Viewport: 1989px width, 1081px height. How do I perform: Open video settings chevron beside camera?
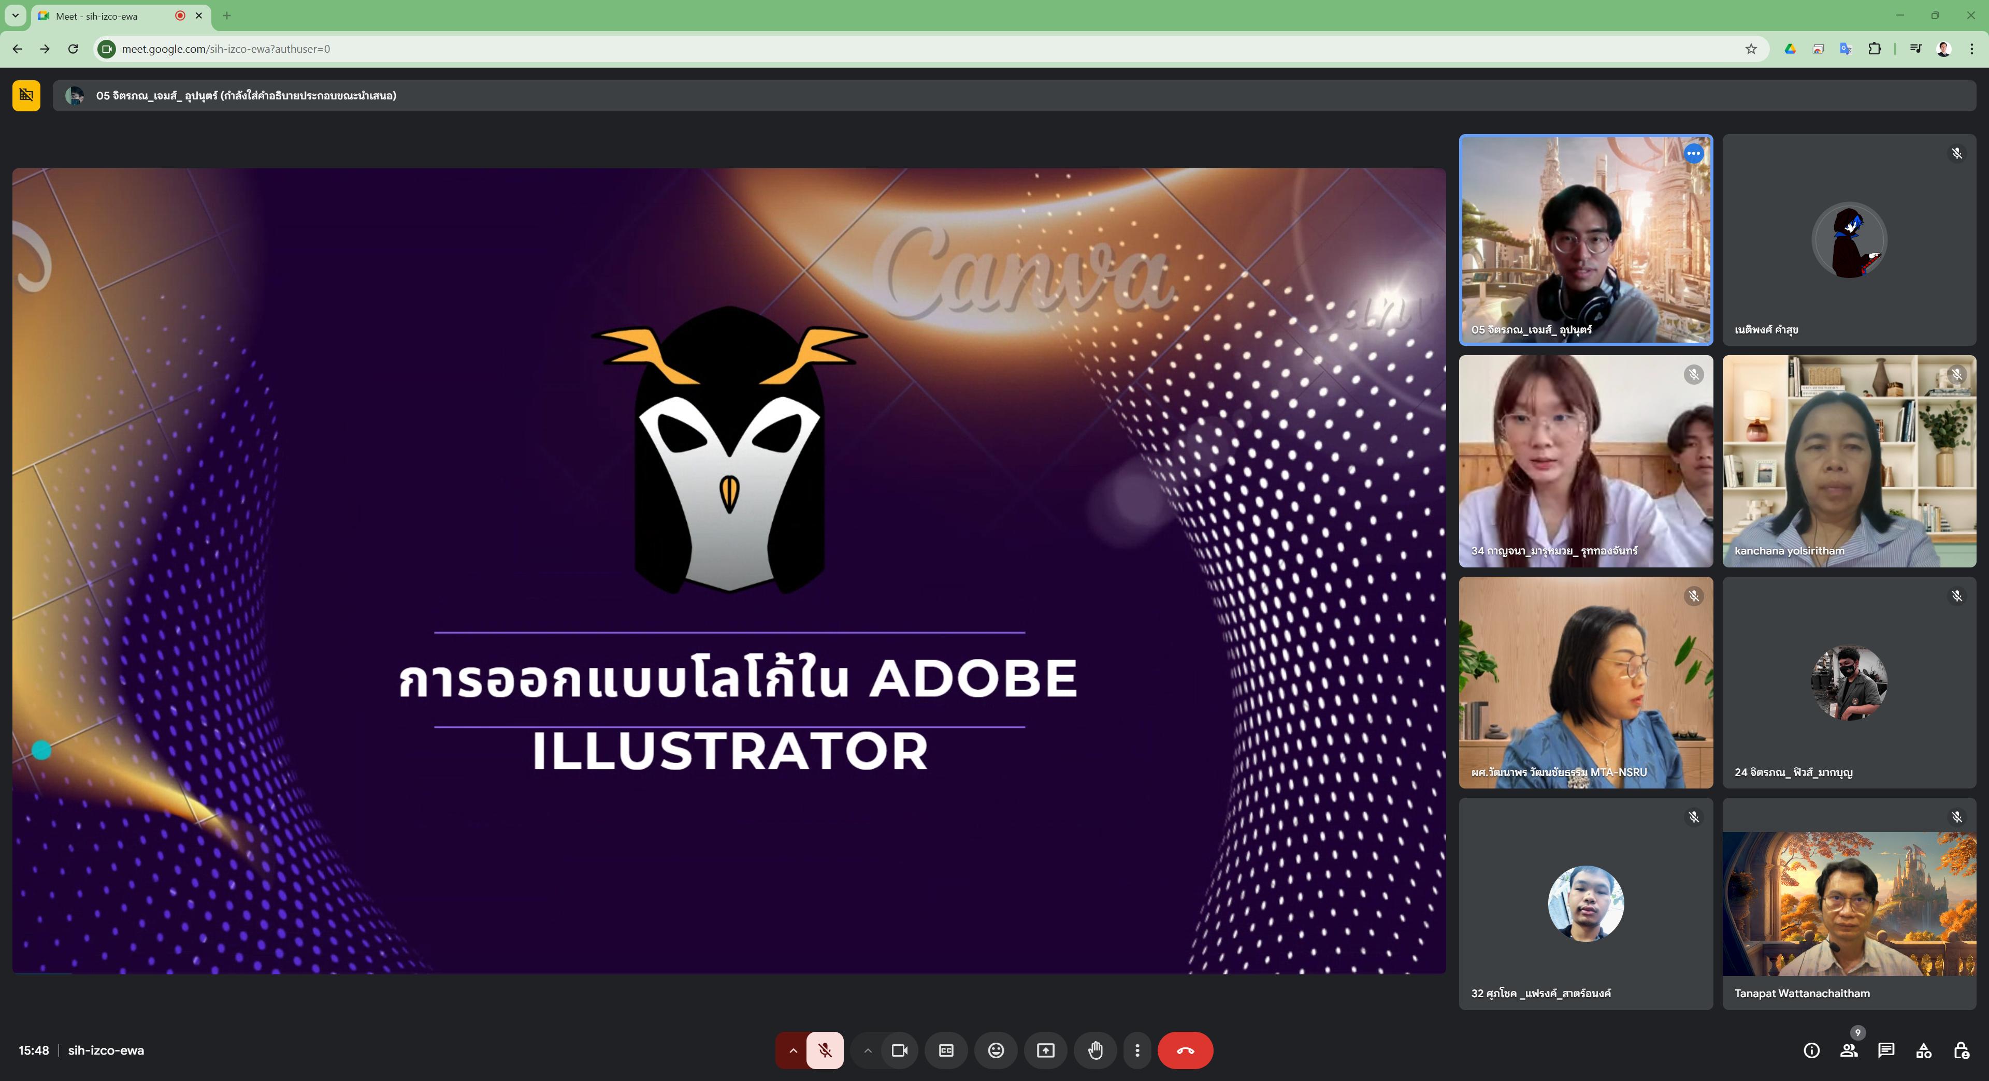pyautogui.click(x=867, y=1050)
